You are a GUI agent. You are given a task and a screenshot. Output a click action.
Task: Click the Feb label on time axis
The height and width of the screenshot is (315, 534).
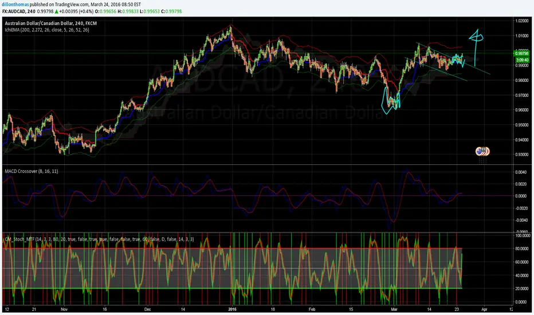tap(312, 309)
